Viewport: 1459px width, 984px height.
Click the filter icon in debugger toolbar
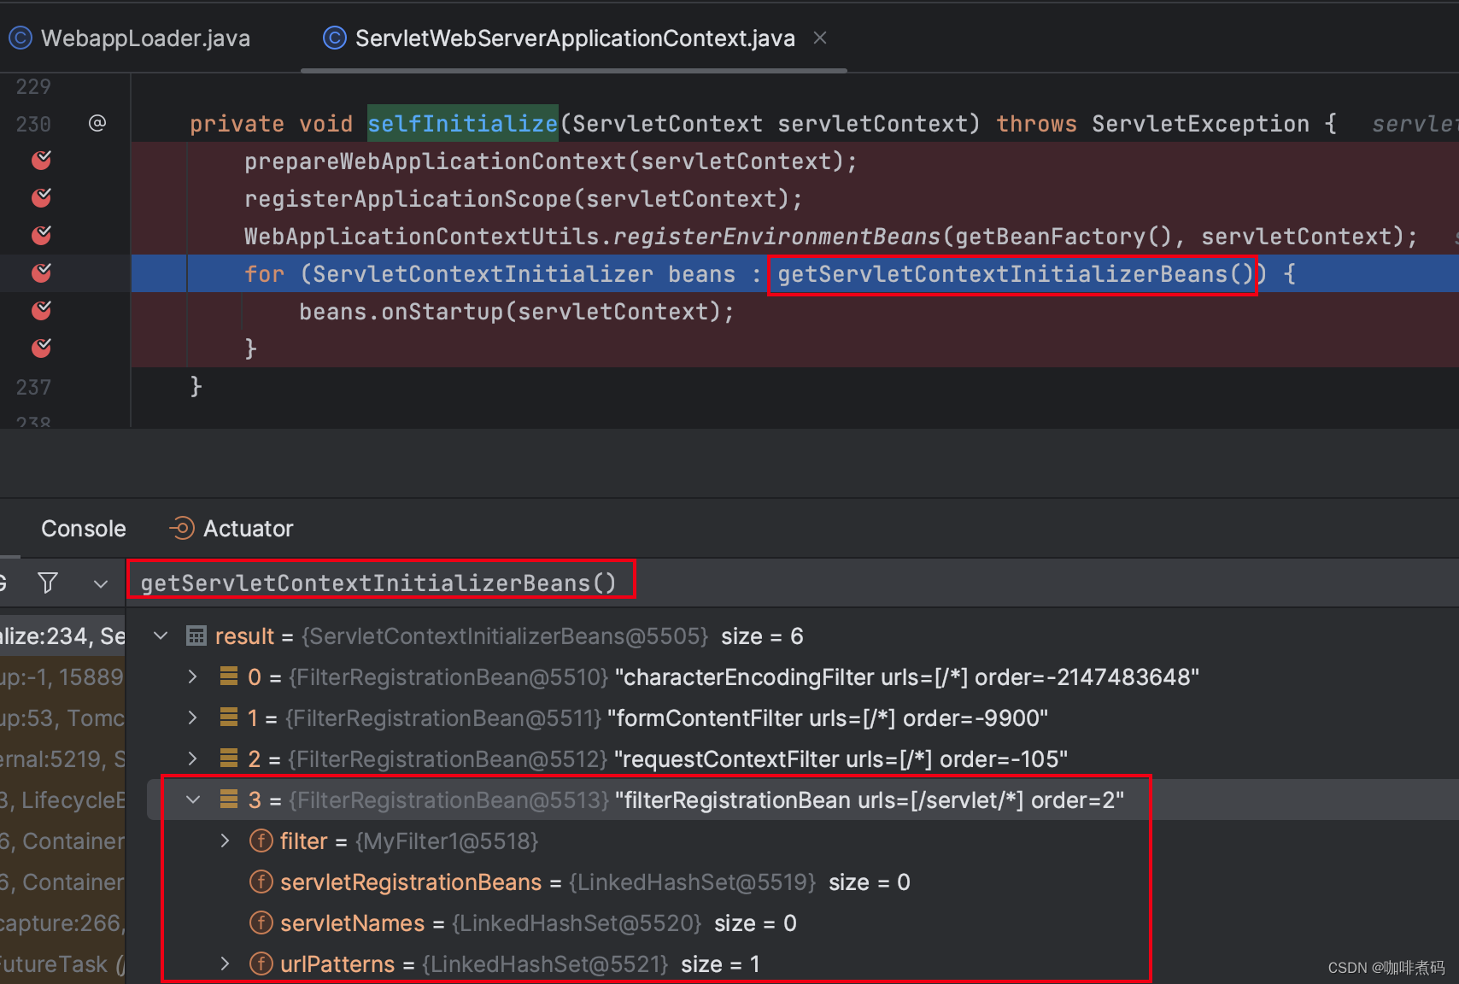coord(48,583)
